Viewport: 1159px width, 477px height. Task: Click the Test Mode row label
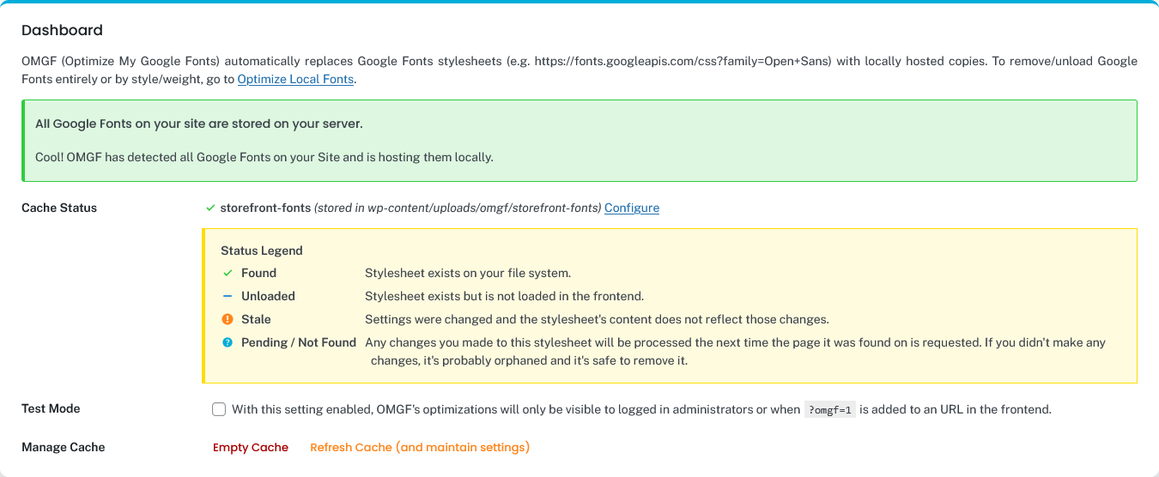click(51, 408)
